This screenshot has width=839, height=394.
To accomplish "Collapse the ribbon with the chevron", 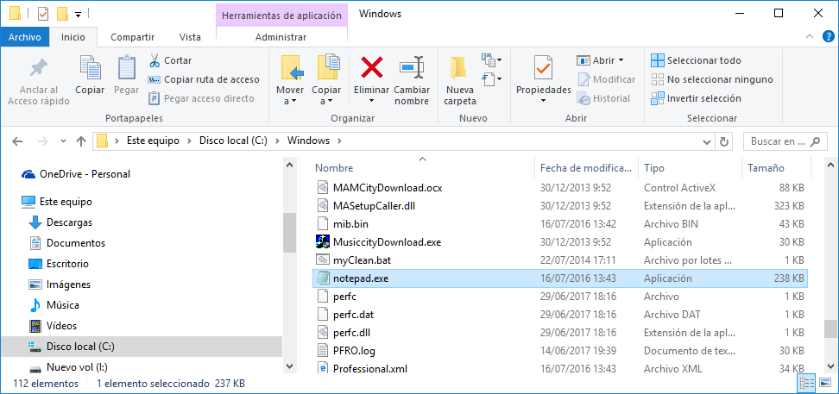I will (x=810, y=36).
